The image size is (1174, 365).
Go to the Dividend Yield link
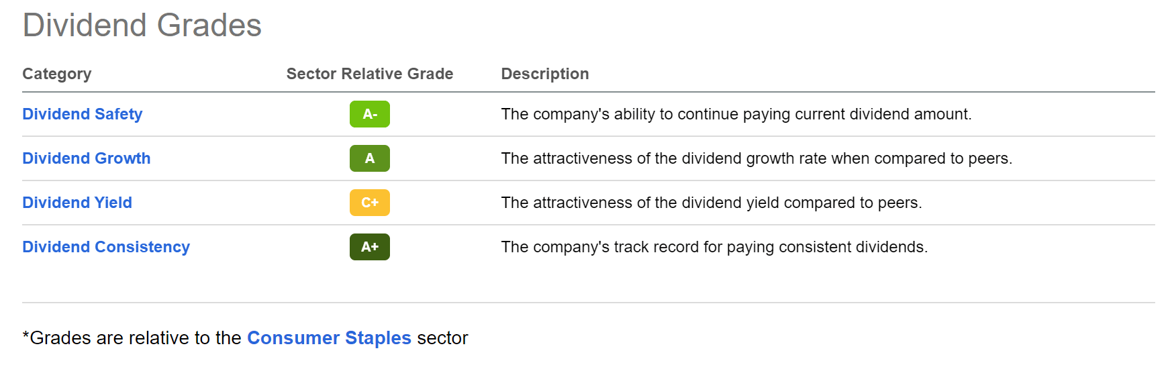77,203
